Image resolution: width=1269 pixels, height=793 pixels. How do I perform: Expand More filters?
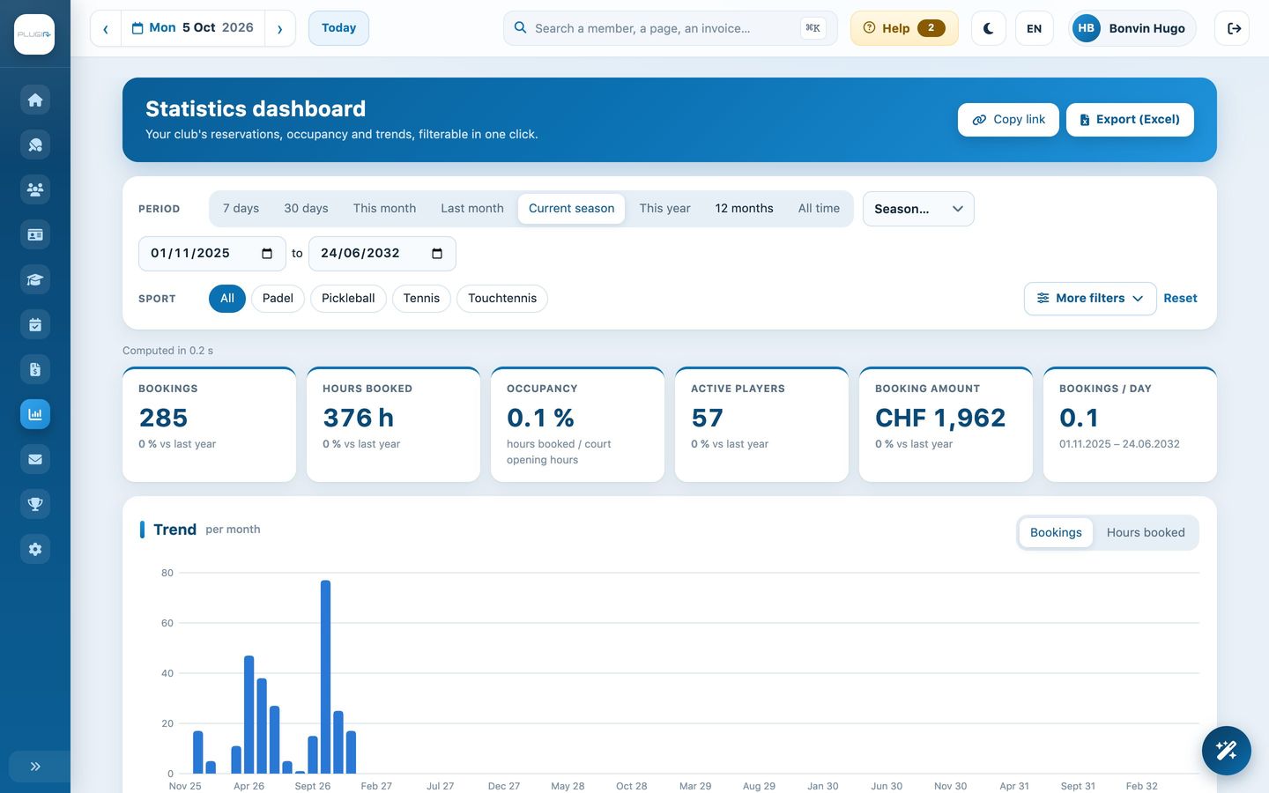tap(1090, 299)
